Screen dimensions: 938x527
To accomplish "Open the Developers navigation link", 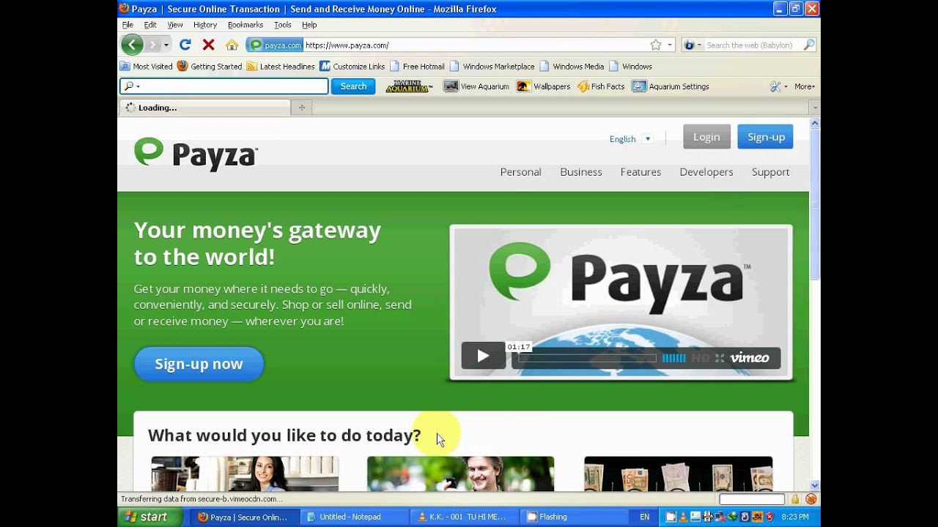I will (706, 172).
